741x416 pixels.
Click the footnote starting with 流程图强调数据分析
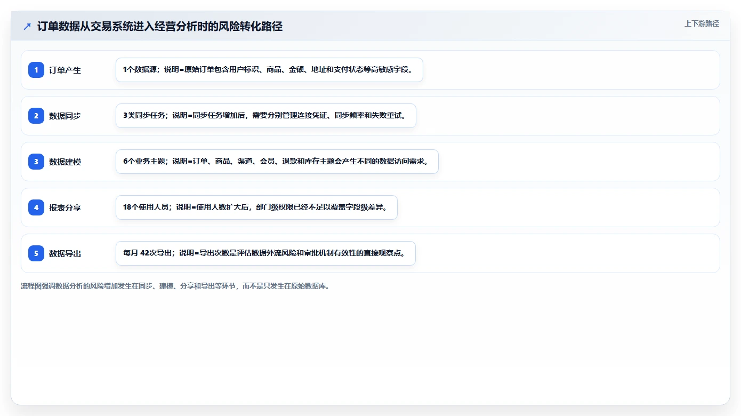[x=175, y=286]
